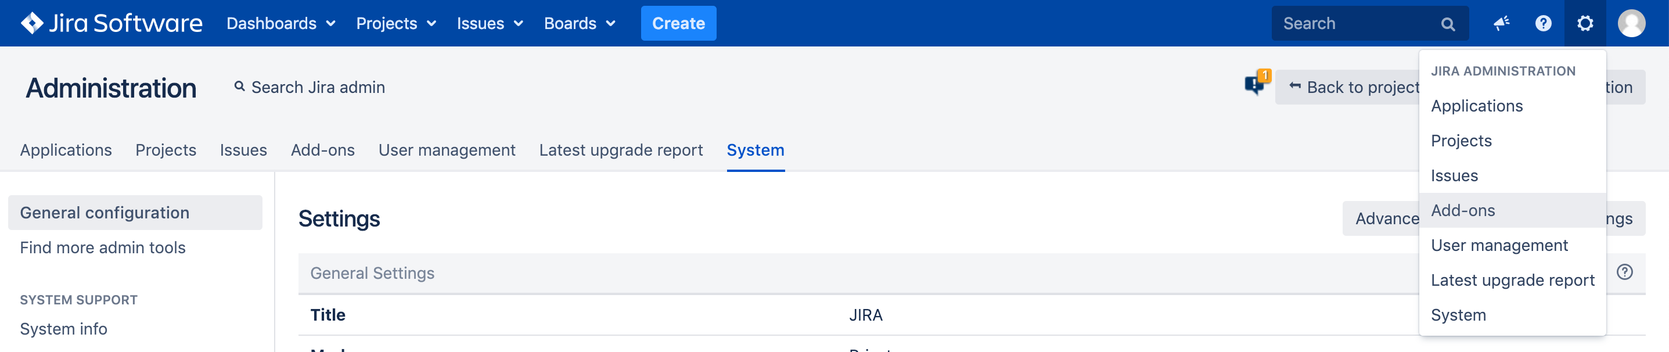
Task: Choose Applications in Jira Administration menu
Action: click(x=1512, y=106)
